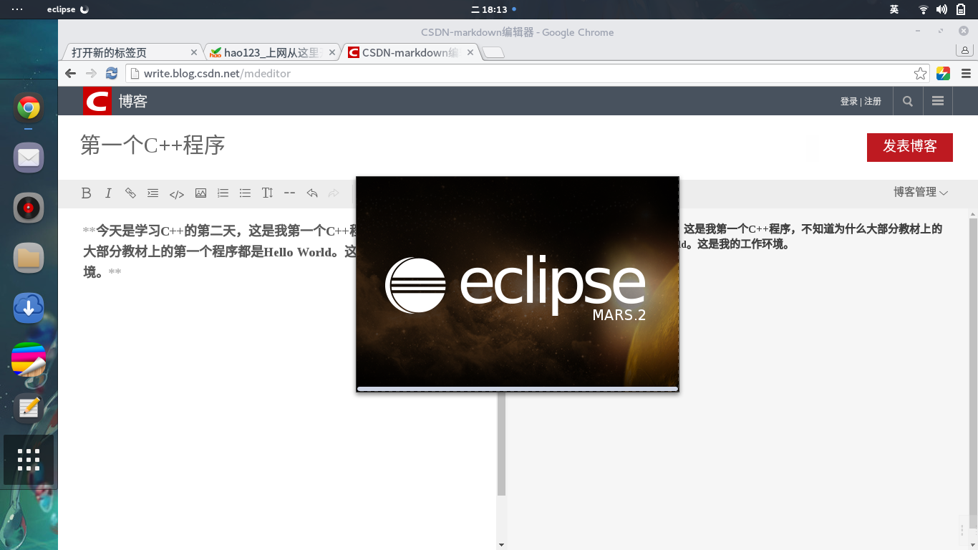Open the Wi-Fi status indicator
Image resolution: width=978 pixels, height=550 pixels.
pos(924,9)
